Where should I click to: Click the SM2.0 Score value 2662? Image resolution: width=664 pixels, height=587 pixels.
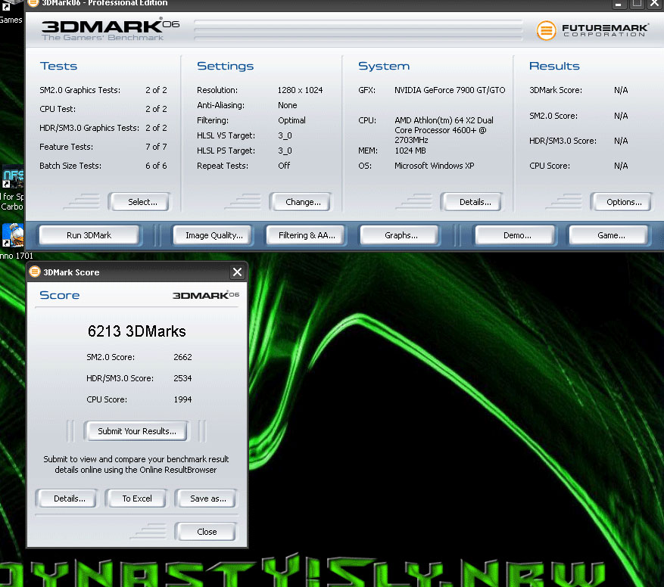coord(182,357)
